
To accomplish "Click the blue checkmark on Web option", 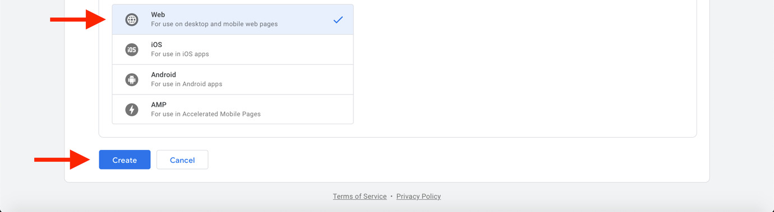I will (338, 20).
